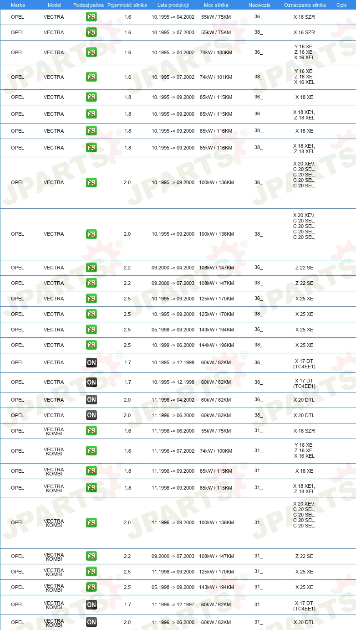Click the petrol icon for Vectra 2.2 body 36_

pos(92,268)
